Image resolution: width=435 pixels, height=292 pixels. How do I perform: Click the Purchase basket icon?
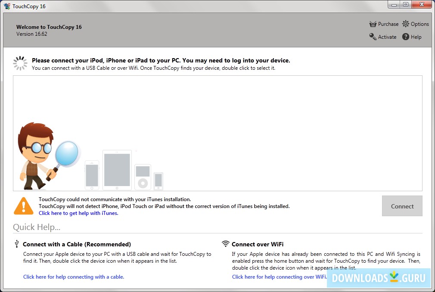373,24
